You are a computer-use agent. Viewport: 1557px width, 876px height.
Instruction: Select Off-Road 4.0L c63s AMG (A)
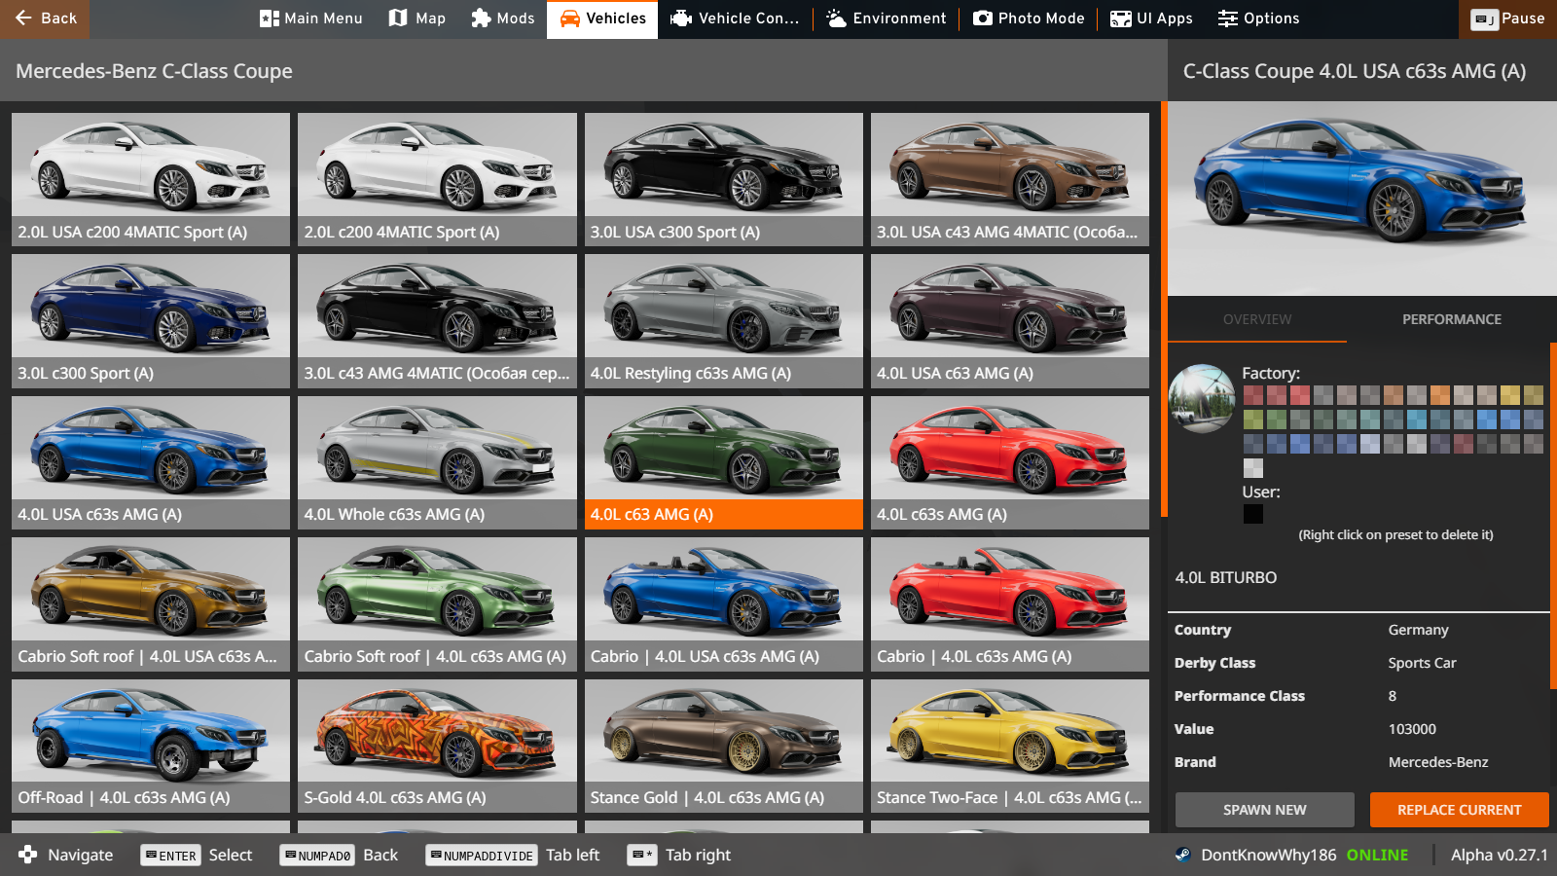151,746
